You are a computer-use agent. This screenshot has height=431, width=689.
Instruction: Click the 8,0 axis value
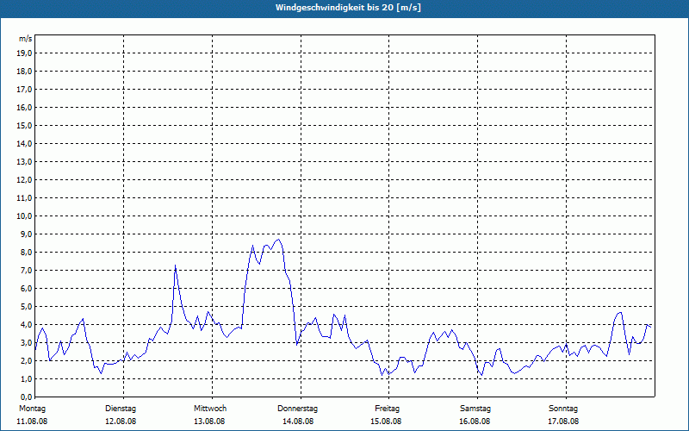(x=27, y=253)
